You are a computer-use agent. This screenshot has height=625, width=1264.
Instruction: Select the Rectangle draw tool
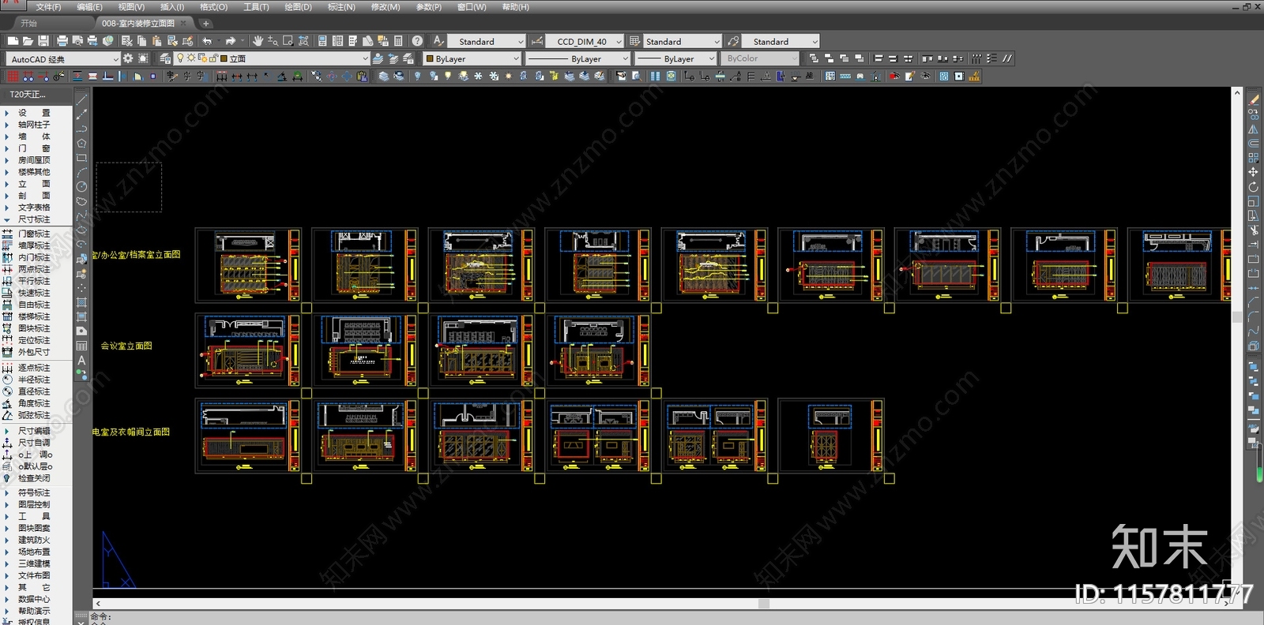click(81, 158)
